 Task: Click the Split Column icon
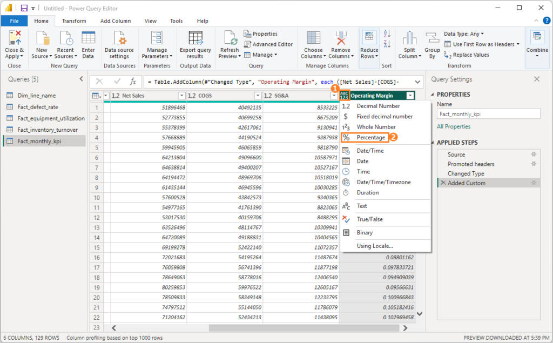[x=409, y=38]
